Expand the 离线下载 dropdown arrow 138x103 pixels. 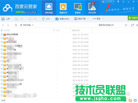[x=88, y=19]
